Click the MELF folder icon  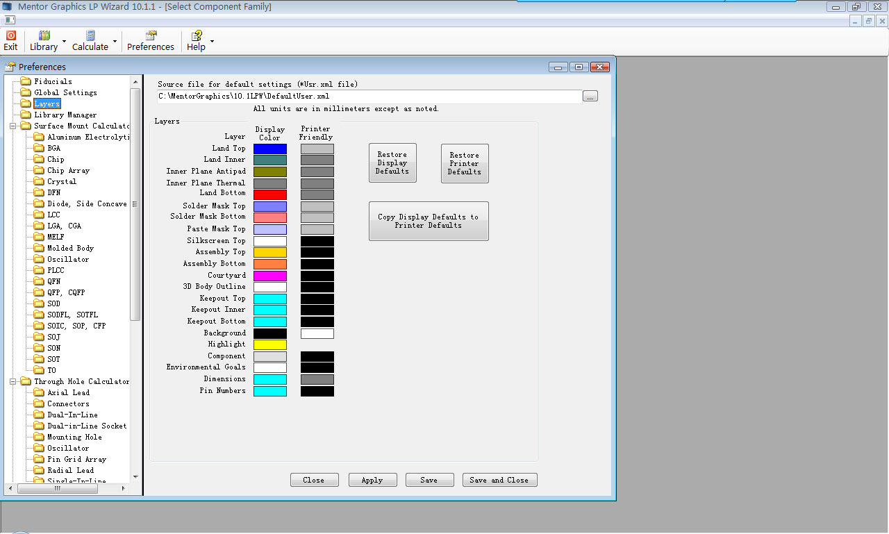(39, 237)
